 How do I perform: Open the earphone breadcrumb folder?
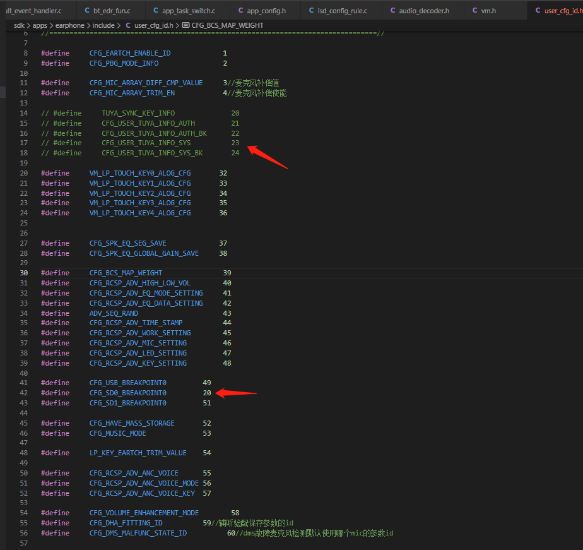pos(70,25)
